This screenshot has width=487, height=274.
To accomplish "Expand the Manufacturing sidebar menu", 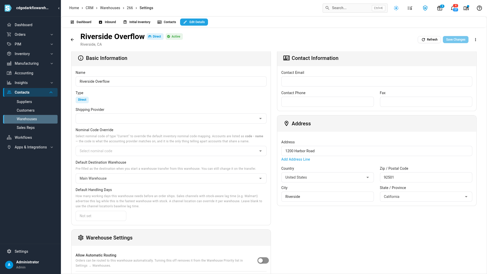I will pyautogui.click(x=52, y=63).
